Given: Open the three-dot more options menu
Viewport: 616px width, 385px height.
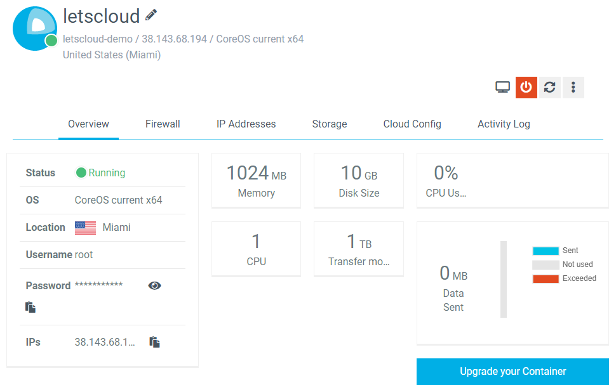Looking at the screenshot, I should pos(573,87).
